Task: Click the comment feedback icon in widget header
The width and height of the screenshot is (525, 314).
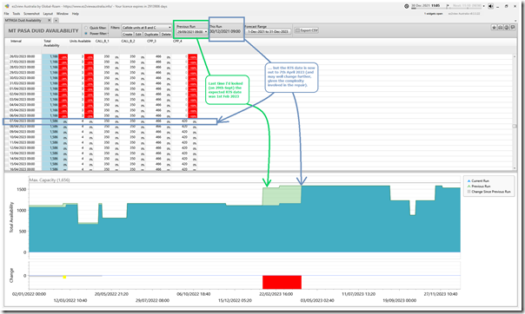Action: point(513,28)
